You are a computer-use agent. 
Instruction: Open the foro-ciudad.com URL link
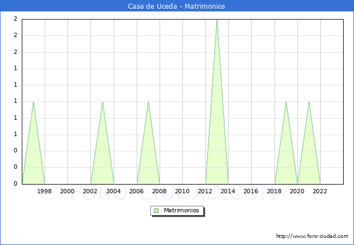(312, 236)
